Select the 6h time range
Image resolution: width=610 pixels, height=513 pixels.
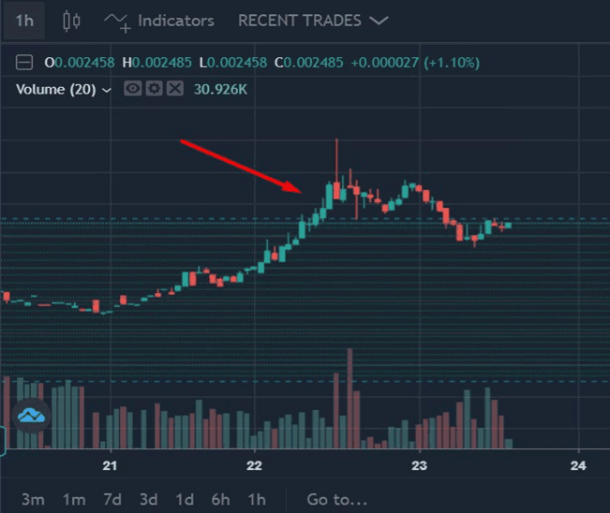tap(220, 499)
